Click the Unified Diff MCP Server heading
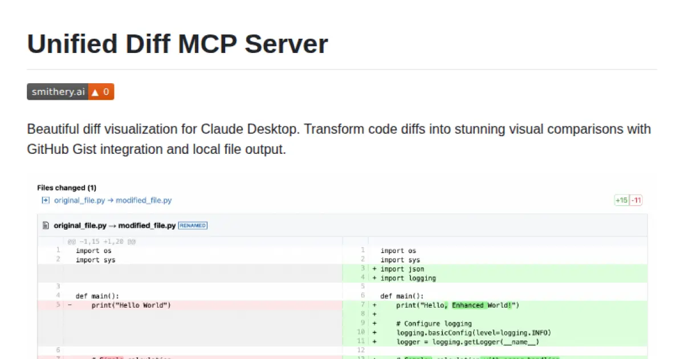 pos(177,43)
